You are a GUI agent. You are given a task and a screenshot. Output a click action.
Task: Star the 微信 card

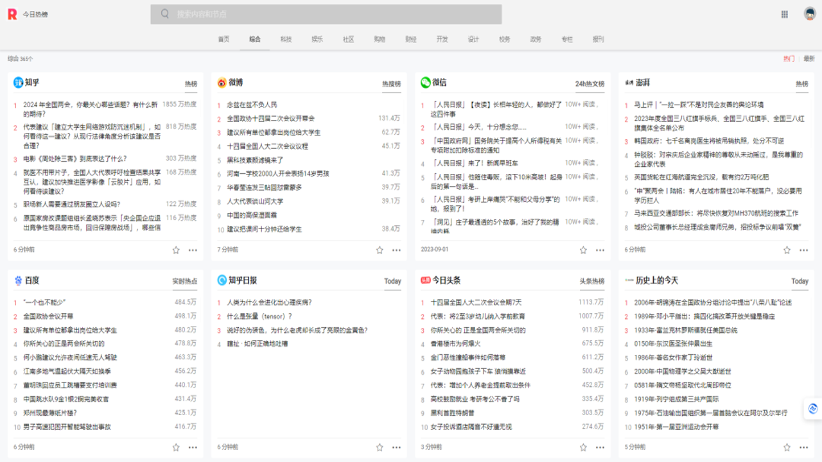click(x=583, y=250)
